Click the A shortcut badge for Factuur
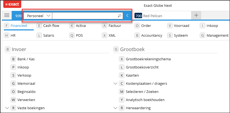Viewport: 230px width, 113px height. [x=105, y=26]
